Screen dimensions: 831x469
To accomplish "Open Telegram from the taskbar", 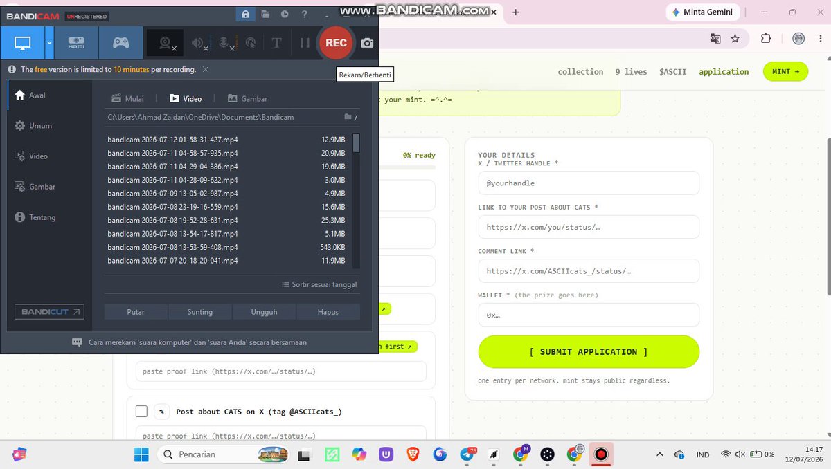I will [467, 454].
